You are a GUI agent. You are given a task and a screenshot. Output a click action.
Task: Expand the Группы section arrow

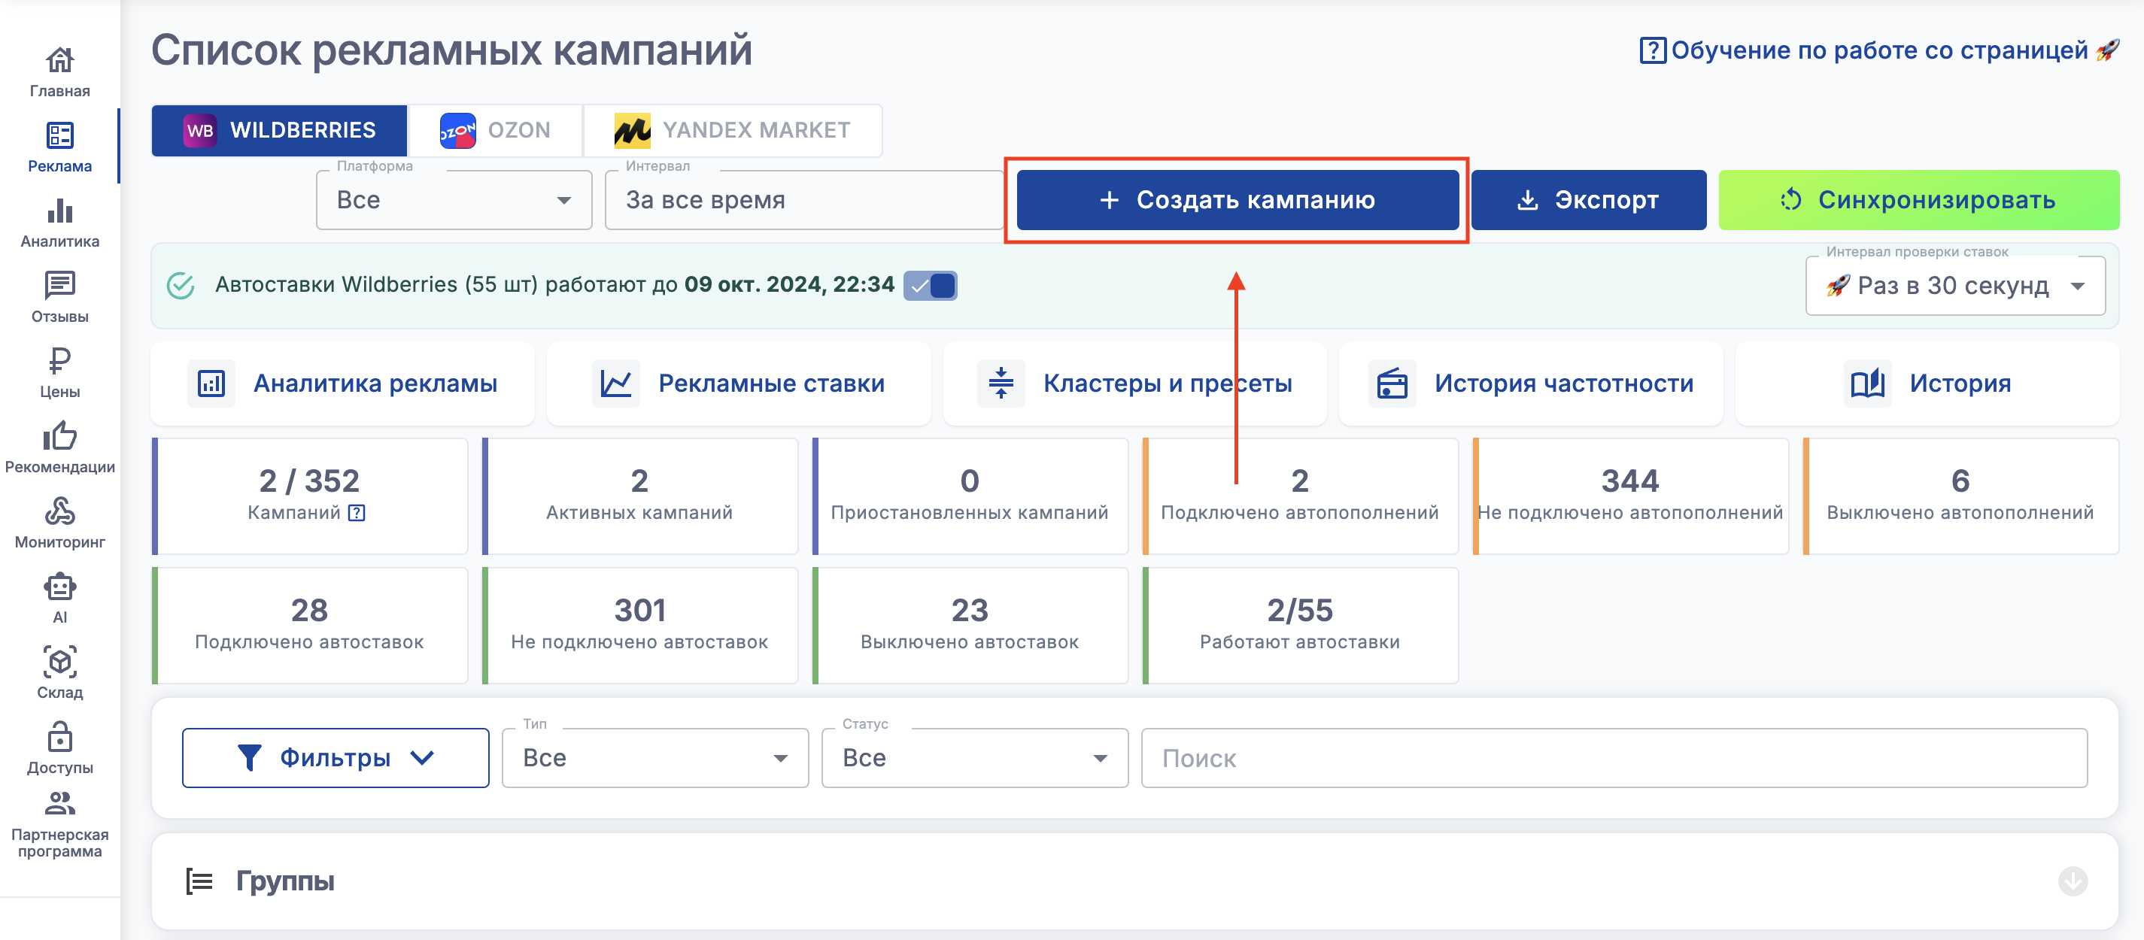point(2073,881)
